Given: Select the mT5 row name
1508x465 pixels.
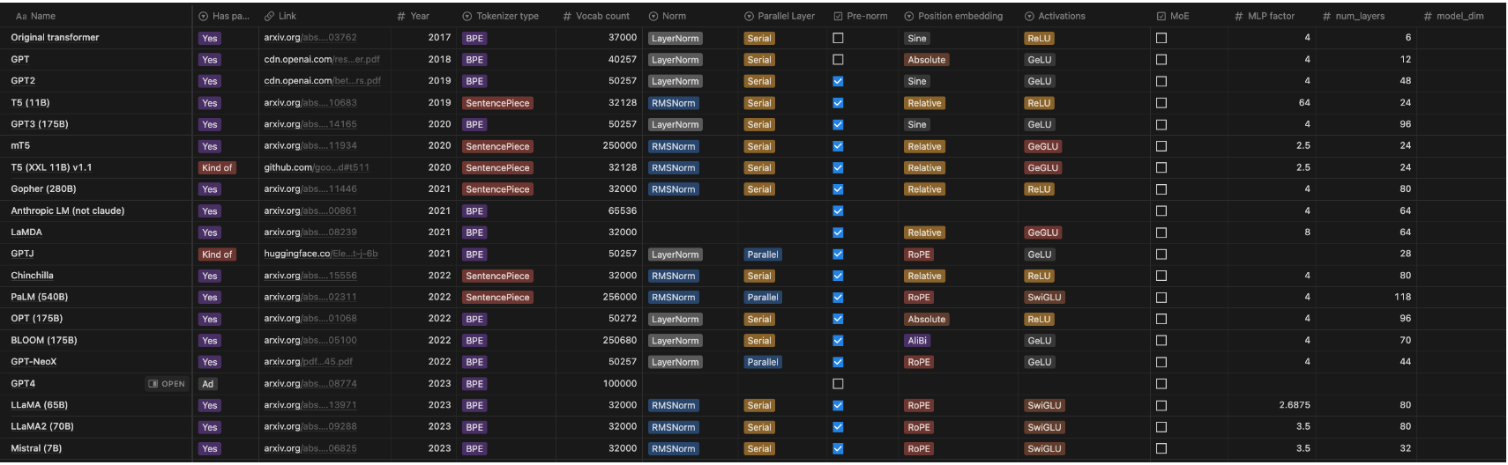Looking at the screenshot, I should pyautogui.click(x=20, y=145).
